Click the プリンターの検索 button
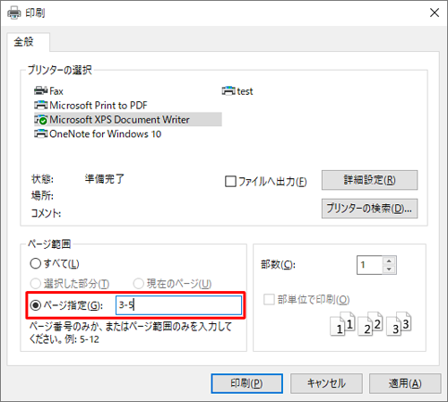 point(369,209)
